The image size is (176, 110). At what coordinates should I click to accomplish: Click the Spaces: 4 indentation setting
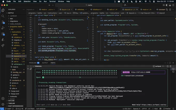point(136,109)
